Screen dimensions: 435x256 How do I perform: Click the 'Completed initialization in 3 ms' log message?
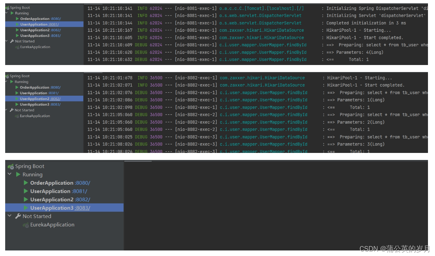[x=366, y=23]
